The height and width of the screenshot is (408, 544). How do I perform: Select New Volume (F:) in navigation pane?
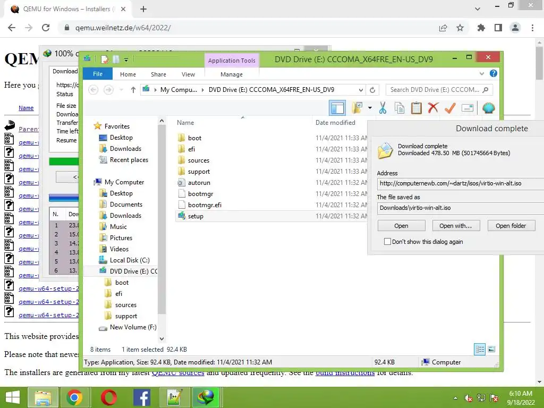(x=133, y=327)
